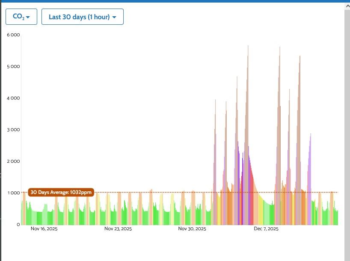The width and height of the screenshot is (350, 261).
Task: Click the Dec 7, 2025 date label
Action: pyautogui.click(x=266, y=229)
